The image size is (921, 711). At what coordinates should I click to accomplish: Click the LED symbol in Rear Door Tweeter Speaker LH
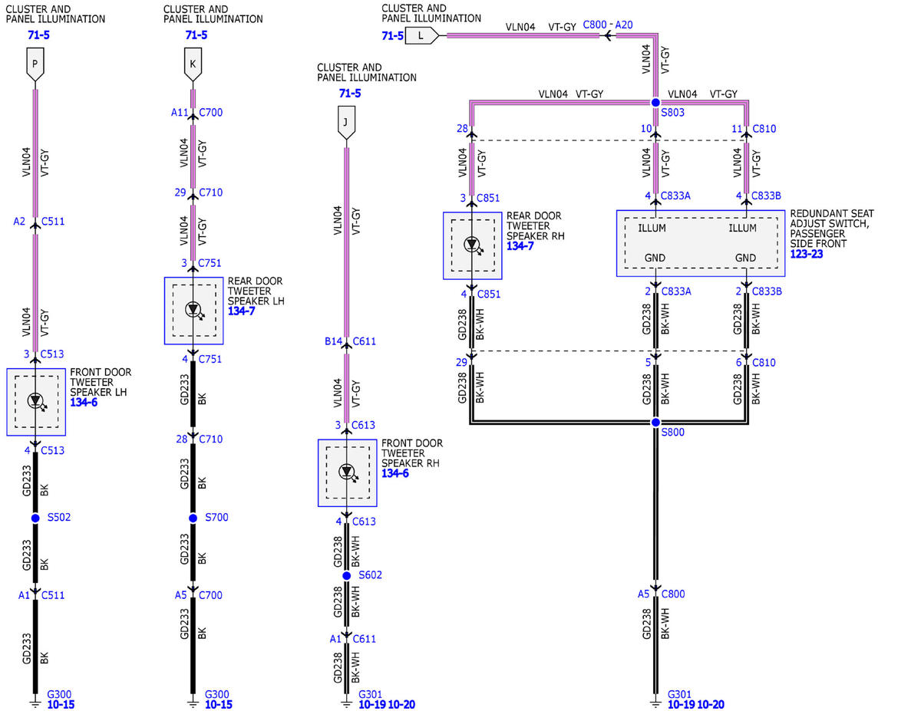click(193, 310)
